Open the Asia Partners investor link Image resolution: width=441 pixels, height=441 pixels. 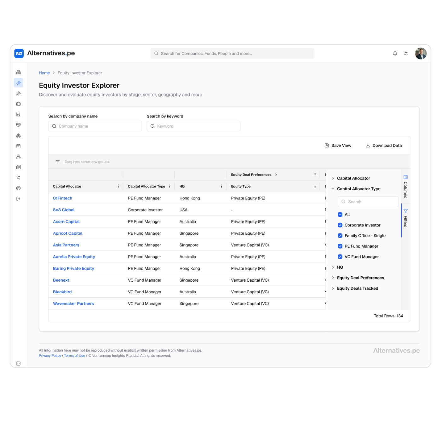click(x=66, y=245)
